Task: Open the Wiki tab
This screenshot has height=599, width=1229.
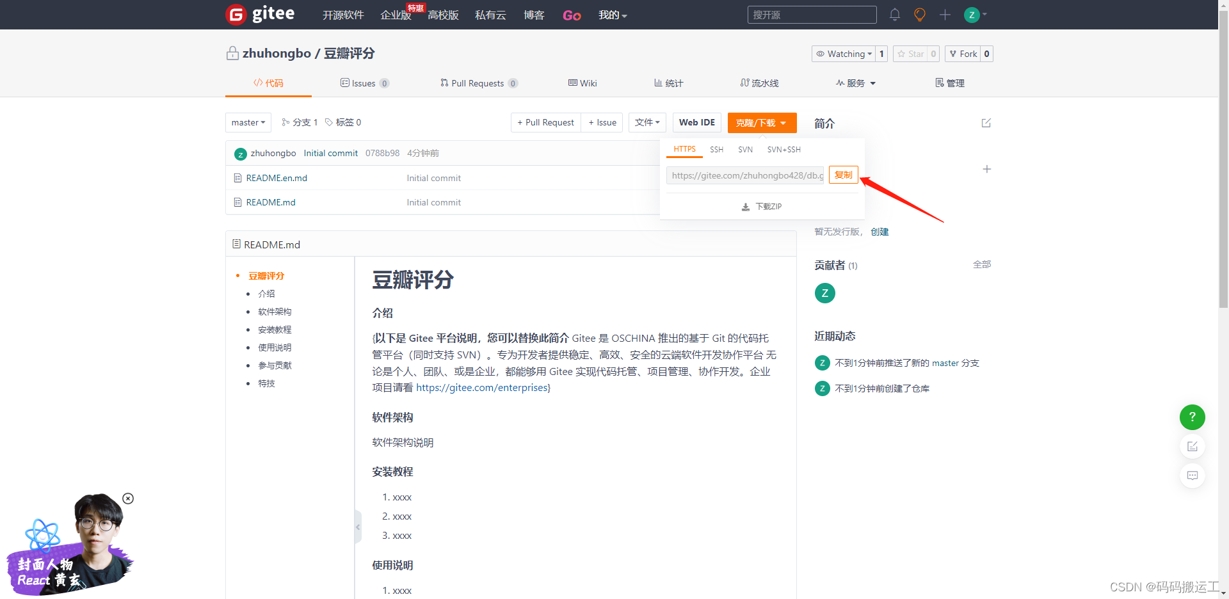Action: 582,83
